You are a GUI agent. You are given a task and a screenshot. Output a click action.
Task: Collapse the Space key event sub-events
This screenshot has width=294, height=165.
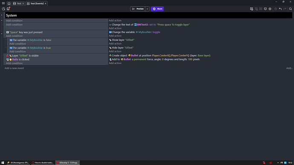(x=2, y=34)
